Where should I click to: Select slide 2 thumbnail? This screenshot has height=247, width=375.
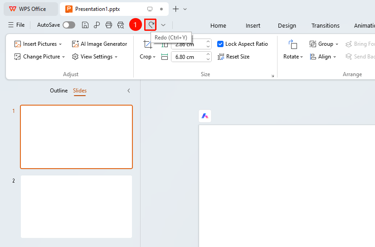pyautogui.click(x=76, y=207)
